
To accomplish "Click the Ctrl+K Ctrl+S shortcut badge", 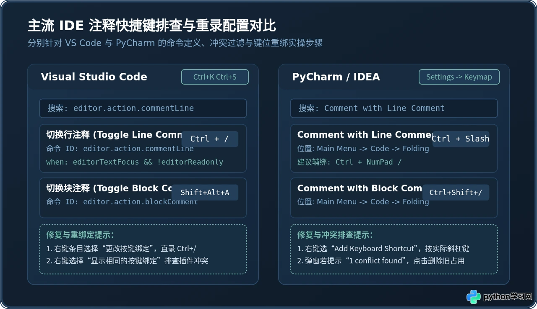I will tap(215, 77).
